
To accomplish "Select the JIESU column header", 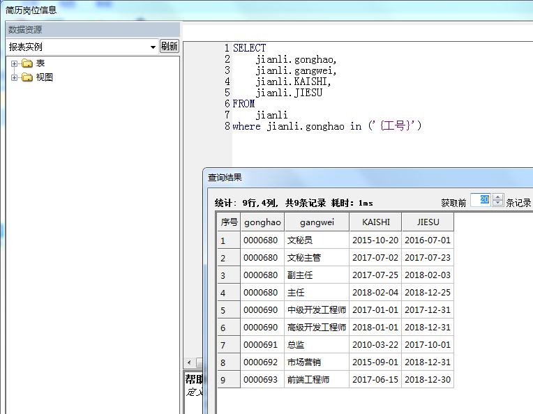I will pos(428,222).
